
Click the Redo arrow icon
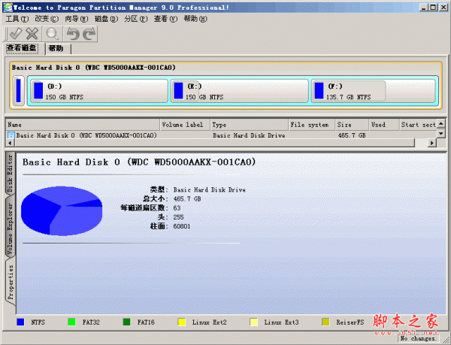pyautogui.click(x=89, y=34)
